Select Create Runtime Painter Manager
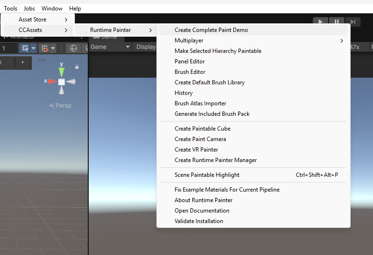 tap(253, 160)
